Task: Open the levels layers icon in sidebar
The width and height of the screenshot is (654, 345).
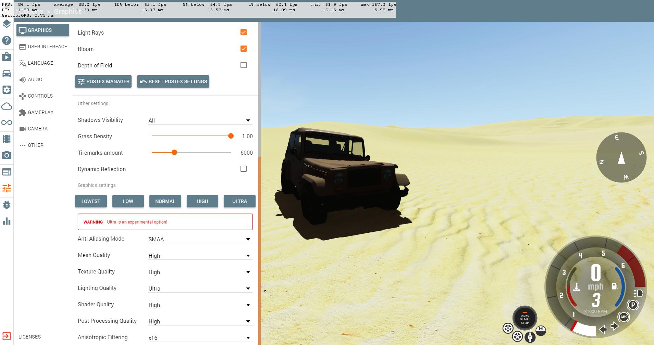Action: pos(7,24)
